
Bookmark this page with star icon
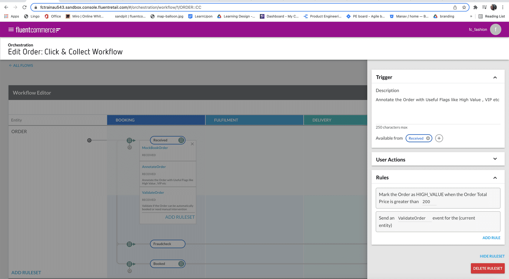click(x=464, y=8)
